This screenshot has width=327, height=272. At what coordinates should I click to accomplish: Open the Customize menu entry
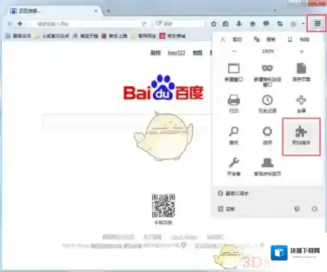227,209
